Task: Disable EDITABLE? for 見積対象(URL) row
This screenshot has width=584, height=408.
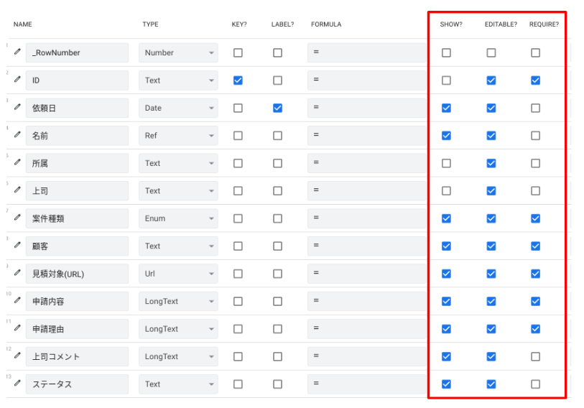Action: click(x=491, y=274)
